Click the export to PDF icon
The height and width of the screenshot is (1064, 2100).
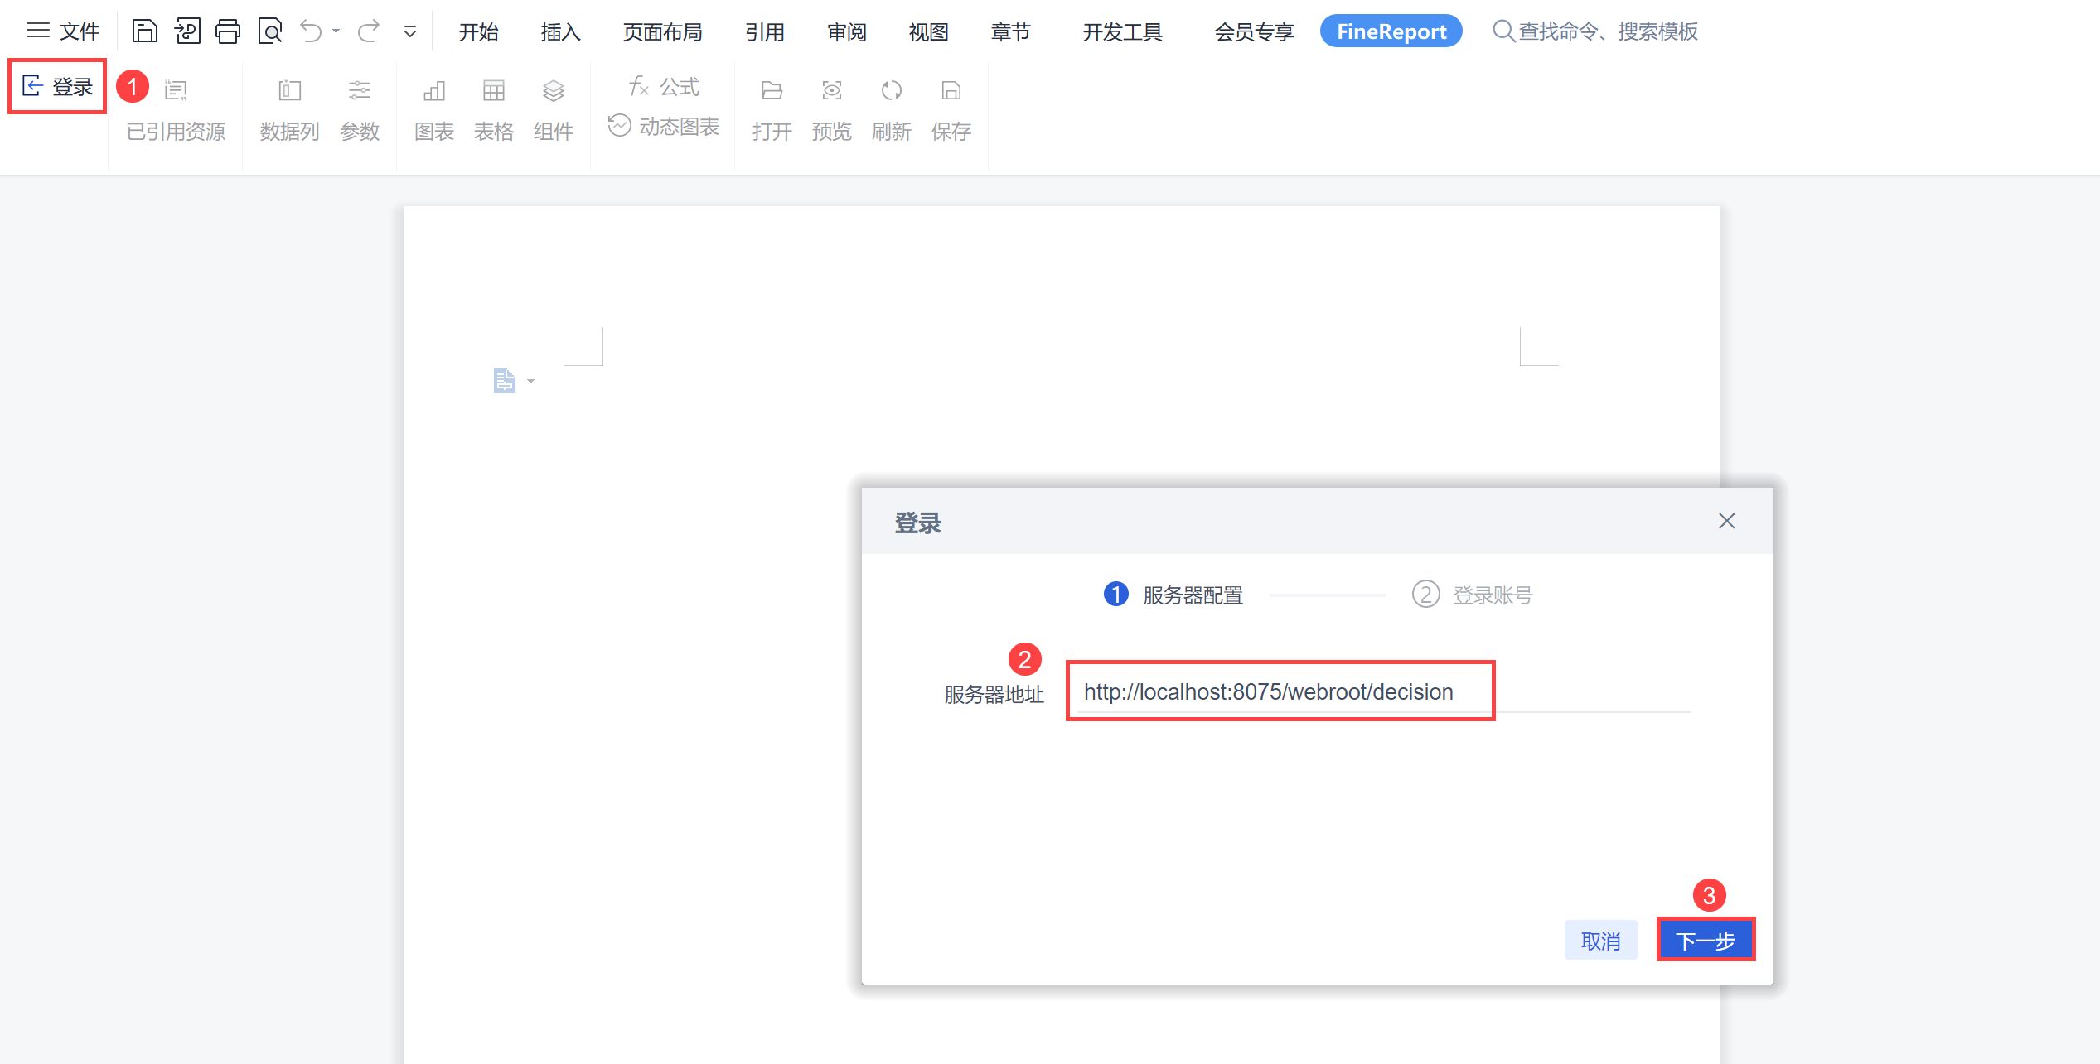187,31
